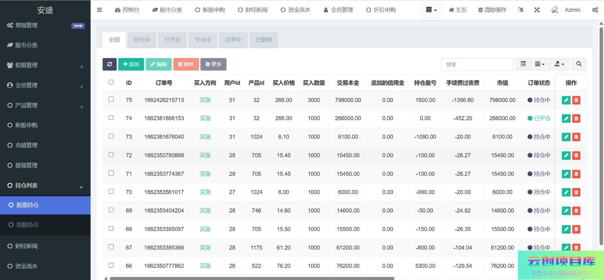The height and width of the screenshot is (280, 604).
Task: Click the refresh table icon button
Action: coord(109,64)
